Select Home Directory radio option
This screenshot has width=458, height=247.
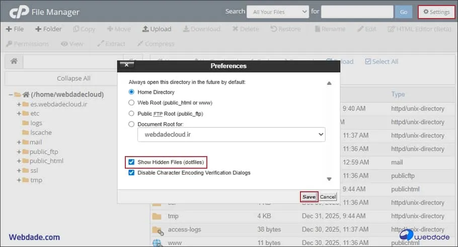(131, 92)
